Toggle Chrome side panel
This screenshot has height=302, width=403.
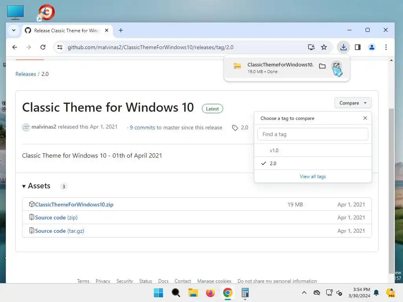(x=357, y=47)
